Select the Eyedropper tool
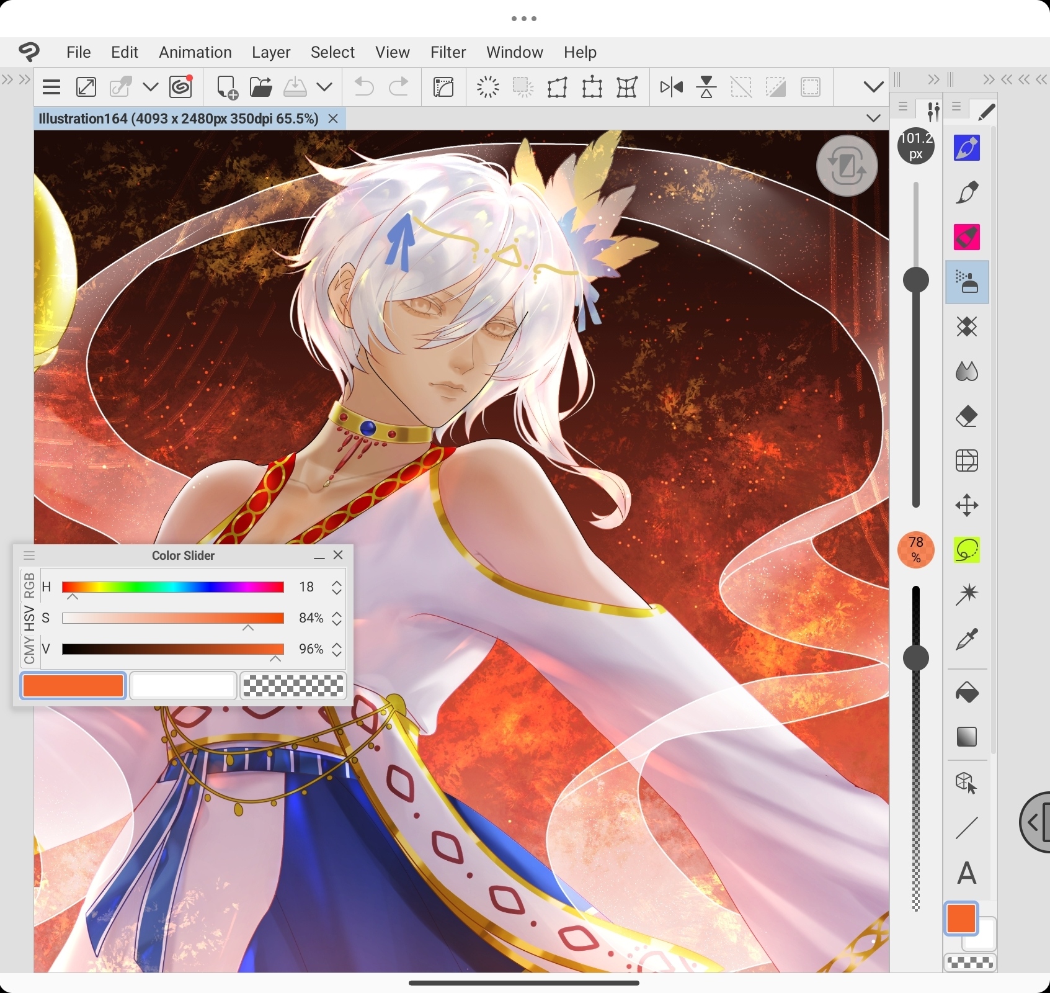Image resolution: width=1050 pixels, height=993 pixels. pos(967,639)
